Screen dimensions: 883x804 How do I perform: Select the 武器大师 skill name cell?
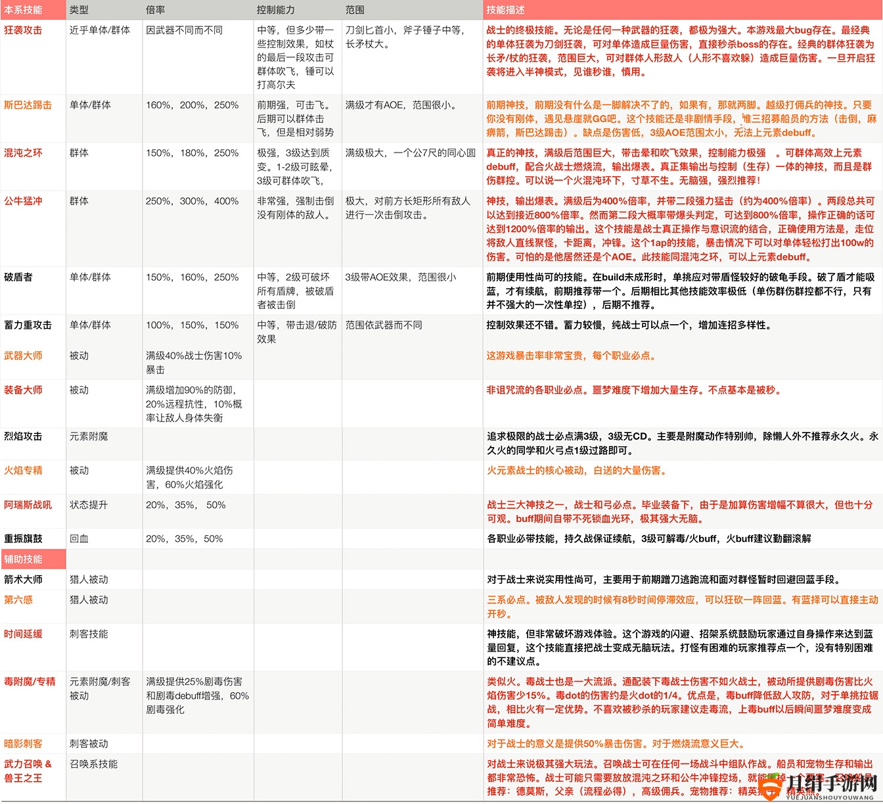click(33, 362)
